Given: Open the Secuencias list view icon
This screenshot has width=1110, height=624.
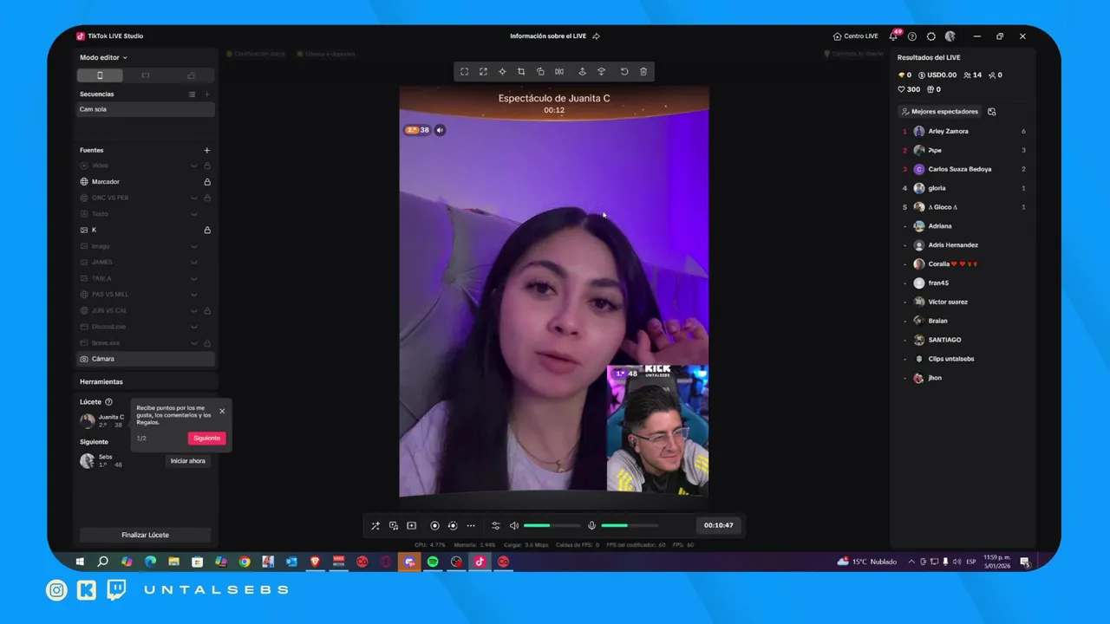Looking at the screenshot, I should pyautogui.click(x=192, y=94).
